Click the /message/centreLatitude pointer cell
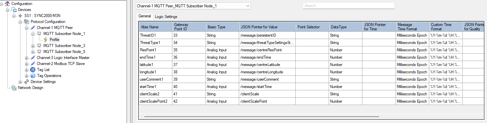 267,65
